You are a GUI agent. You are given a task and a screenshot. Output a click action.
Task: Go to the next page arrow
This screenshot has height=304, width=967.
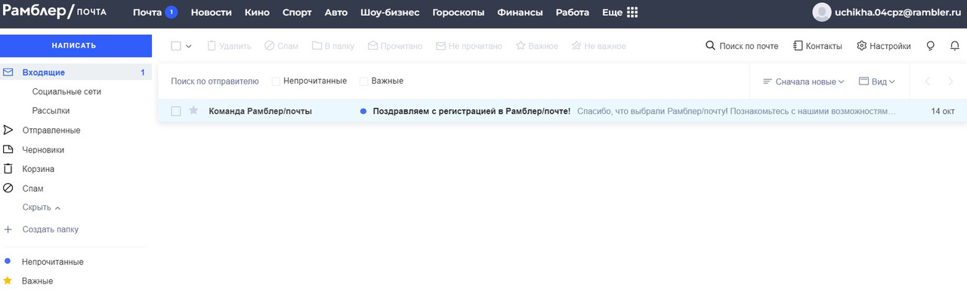click(x=950, y=81)
